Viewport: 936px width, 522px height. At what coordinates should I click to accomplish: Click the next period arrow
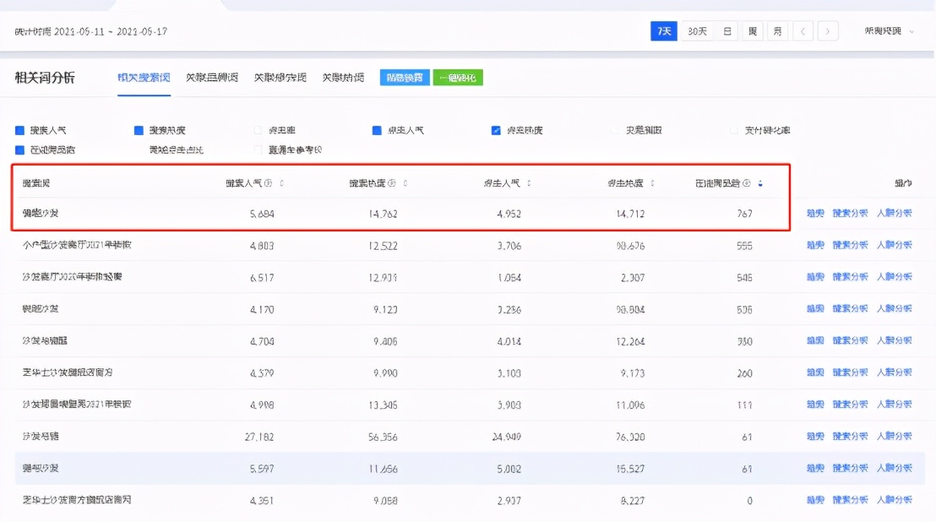click(x=828, y=30)
